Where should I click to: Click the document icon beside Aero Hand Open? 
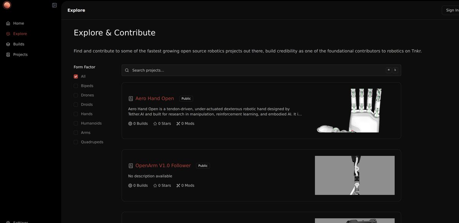(131, 99)
